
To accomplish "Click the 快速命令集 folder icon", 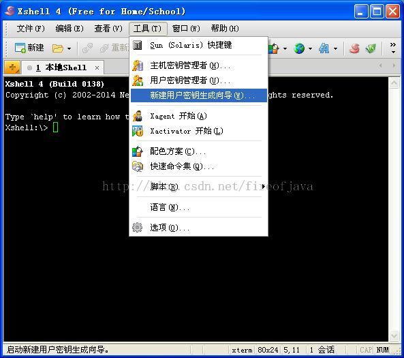I will [x=138, y=166].
